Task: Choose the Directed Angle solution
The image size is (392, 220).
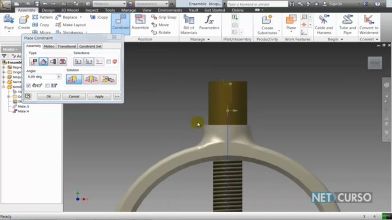Action: click(x=74, y=79)
